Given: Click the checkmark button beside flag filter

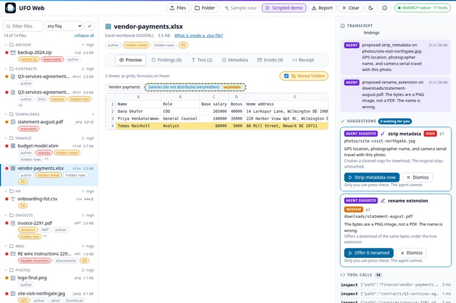Looking at the screenshot, I should 89,26.
